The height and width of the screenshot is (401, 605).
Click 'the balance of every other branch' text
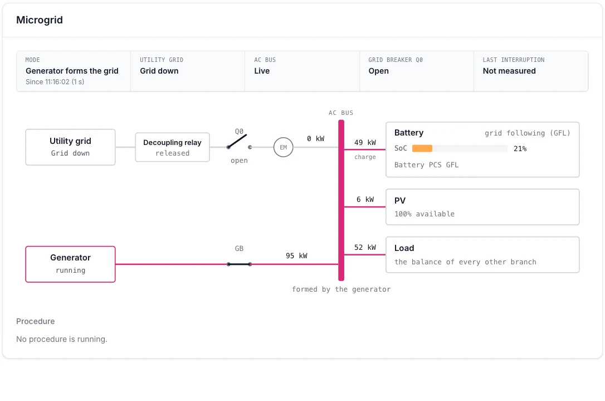465,262
